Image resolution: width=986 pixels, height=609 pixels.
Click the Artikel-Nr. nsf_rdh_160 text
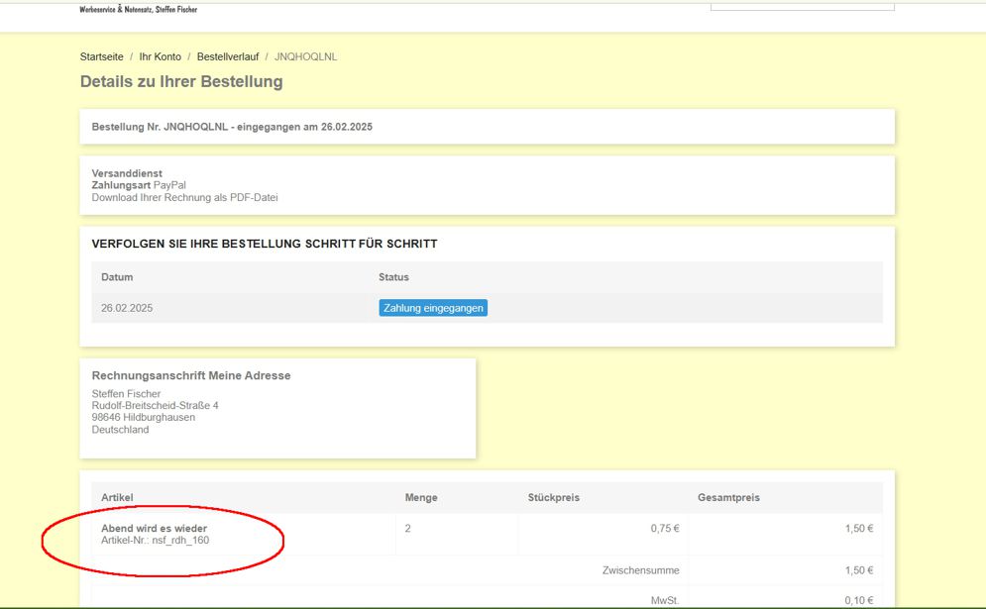click(x=155, y=541)
